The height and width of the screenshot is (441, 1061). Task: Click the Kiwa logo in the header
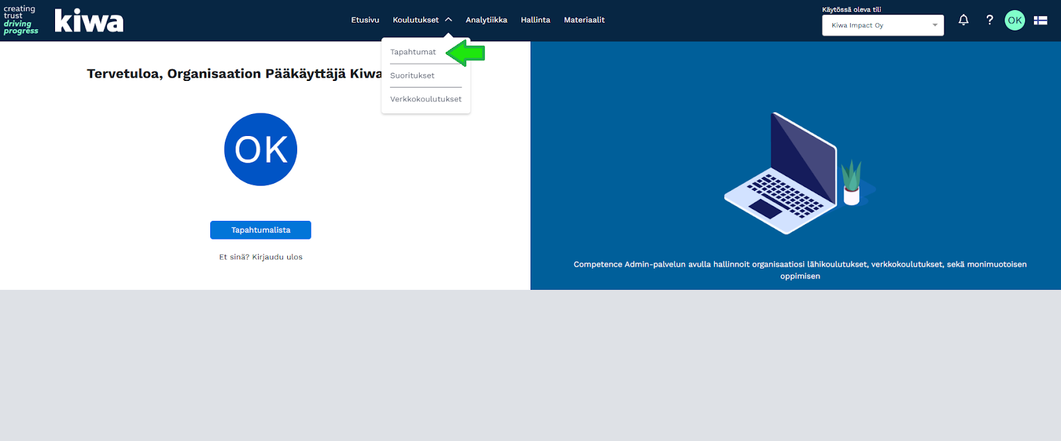(x=89, y=21)
